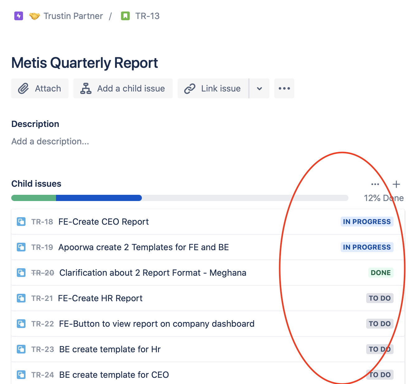Open issue key TR-18
420x384 pixels.
click(42, 222)
